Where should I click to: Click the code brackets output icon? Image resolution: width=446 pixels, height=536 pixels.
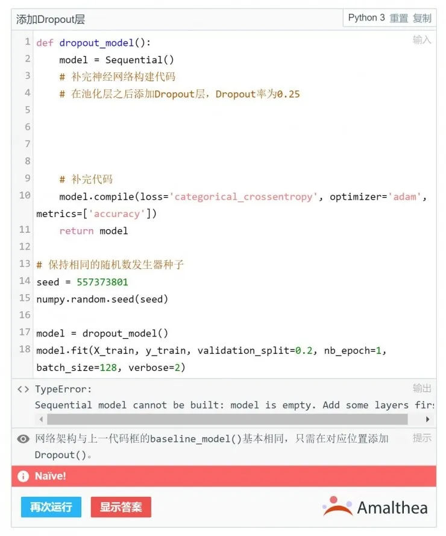click(x=24, y=389)
